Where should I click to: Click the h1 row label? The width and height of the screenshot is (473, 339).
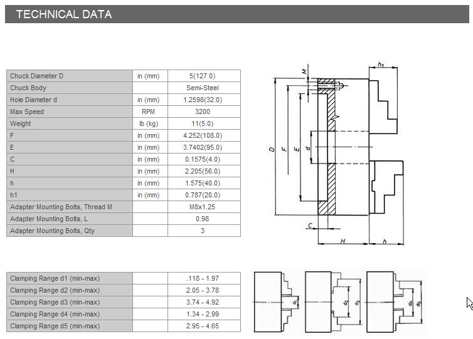(14, 195)
